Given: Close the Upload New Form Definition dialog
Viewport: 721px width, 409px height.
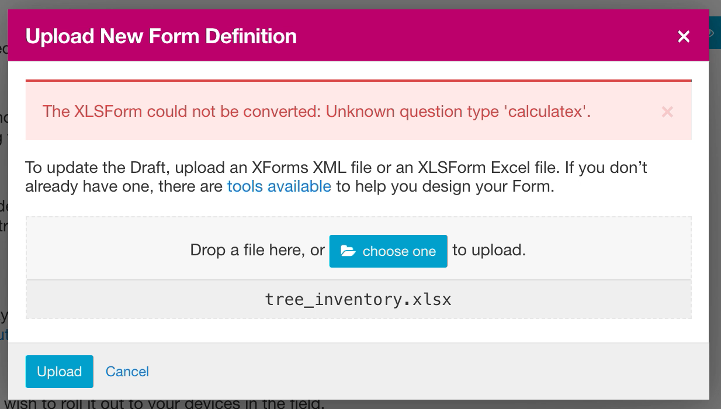Looking at the screenshot, I should point(684,36).
